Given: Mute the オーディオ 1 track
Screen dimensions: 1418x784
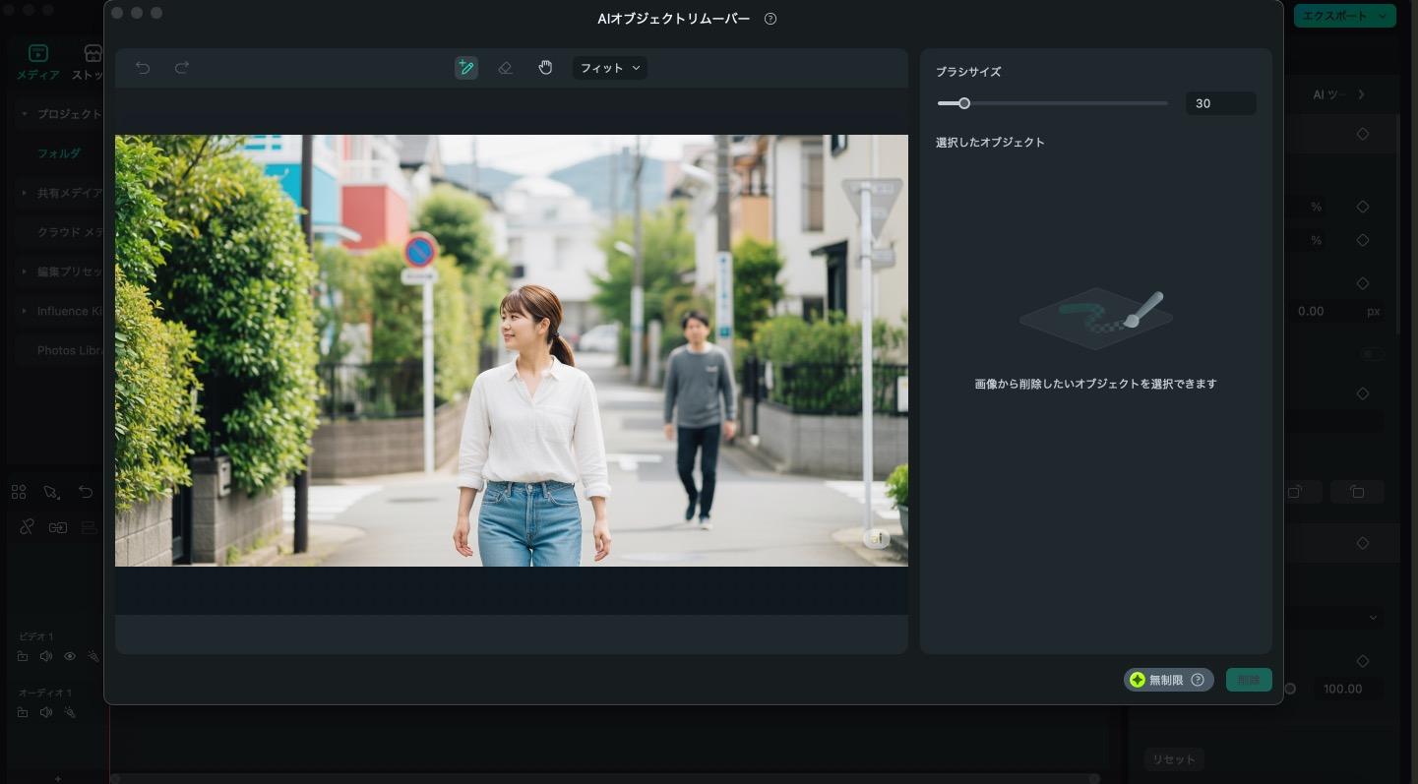Looking at the screenshot, I should click(x=46, y=712).
